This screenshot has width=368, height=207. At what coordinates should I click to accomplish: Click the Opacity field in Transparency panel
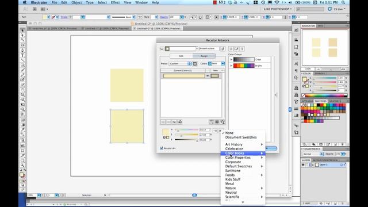point(338,154)
